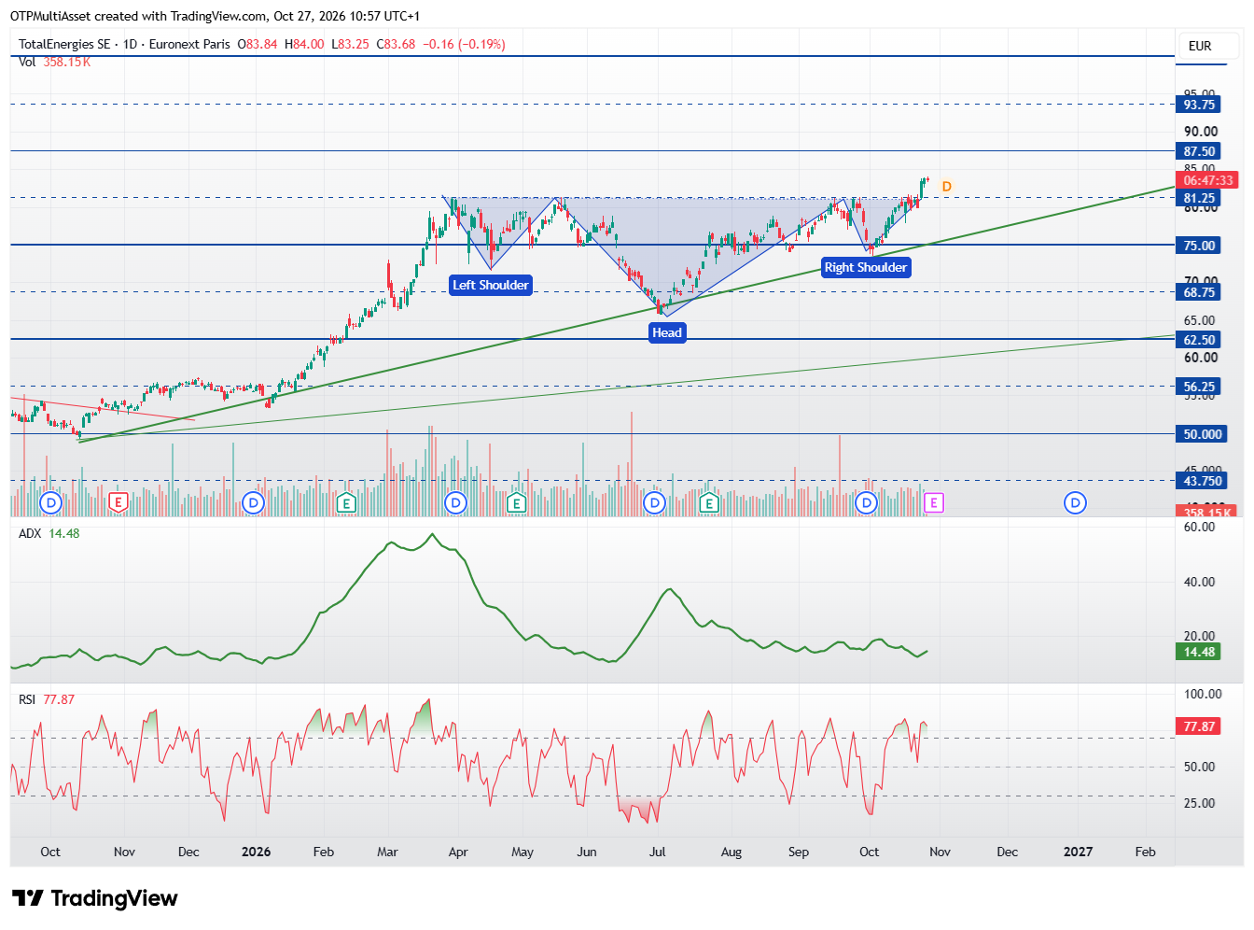
Task: Click the red 77.87 RSI value label
Action: [x=1200, y=726]
